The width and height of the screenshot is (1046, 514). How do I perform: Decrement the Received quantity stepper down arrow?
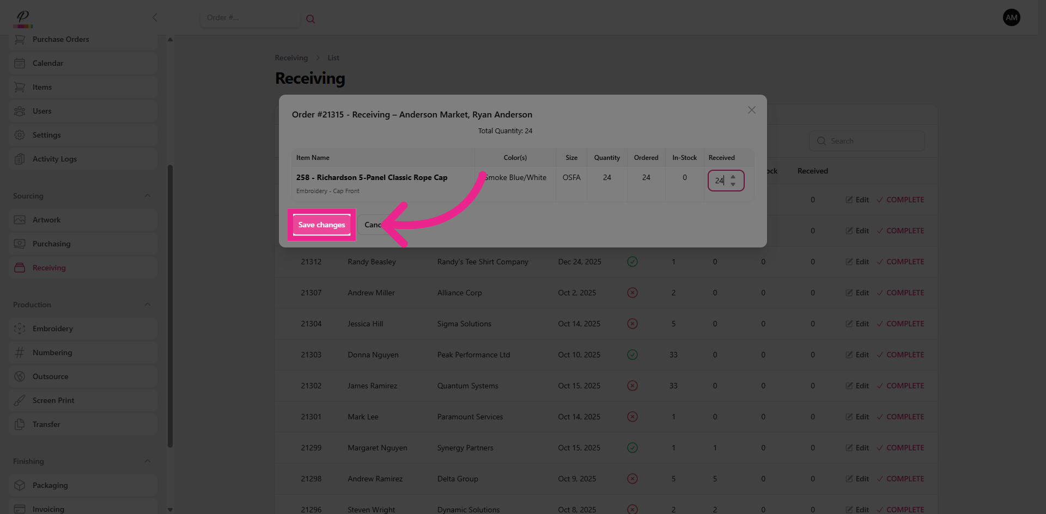coord(733,184)
